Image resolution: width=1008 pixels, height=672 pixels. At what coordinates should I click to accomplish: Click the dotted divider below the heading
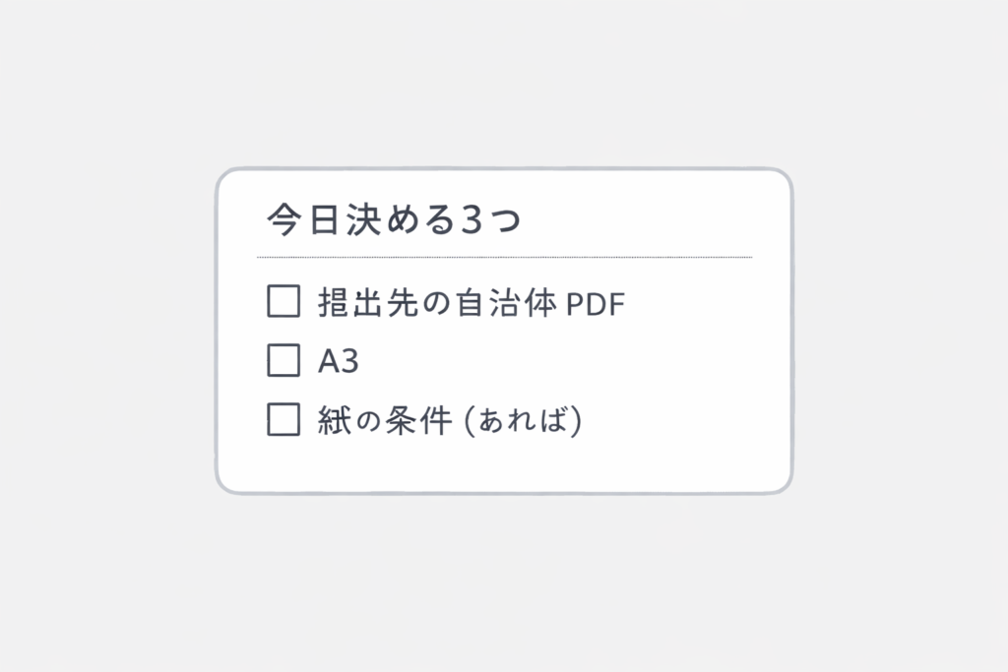click(504, 257)
